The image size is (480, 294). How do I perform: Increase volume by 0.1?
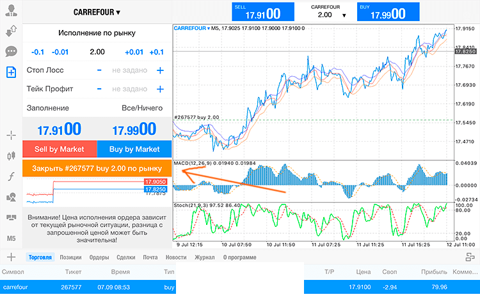[156, 52]
